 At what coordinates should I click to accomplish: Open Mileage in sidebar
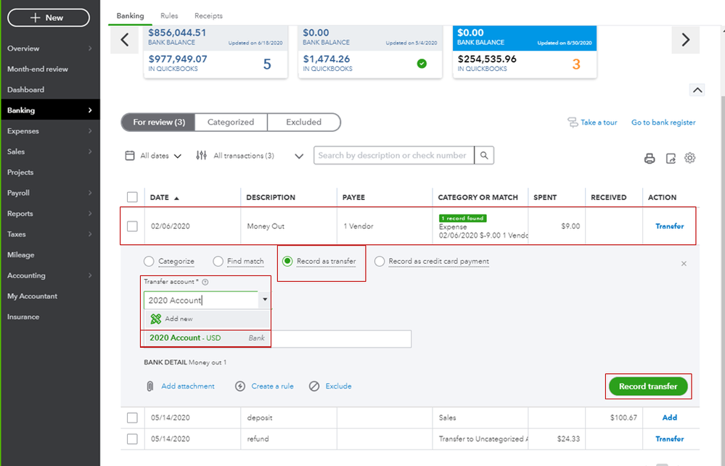pyautogui.click(x=21, y=255)
